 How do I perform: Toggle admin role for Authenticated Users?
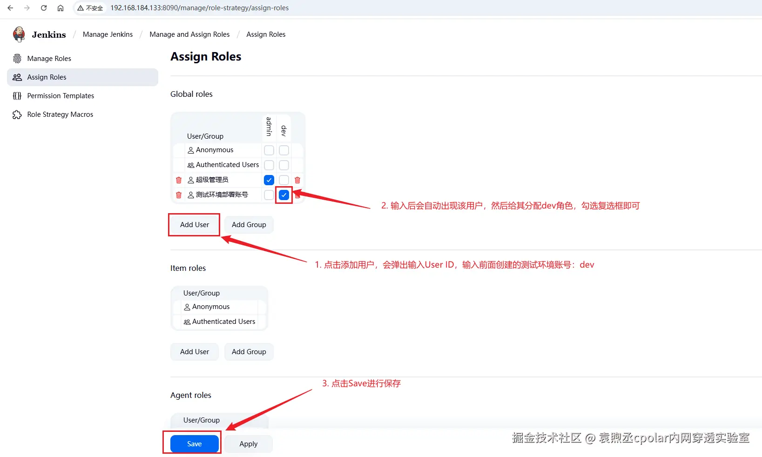(269, 165)
